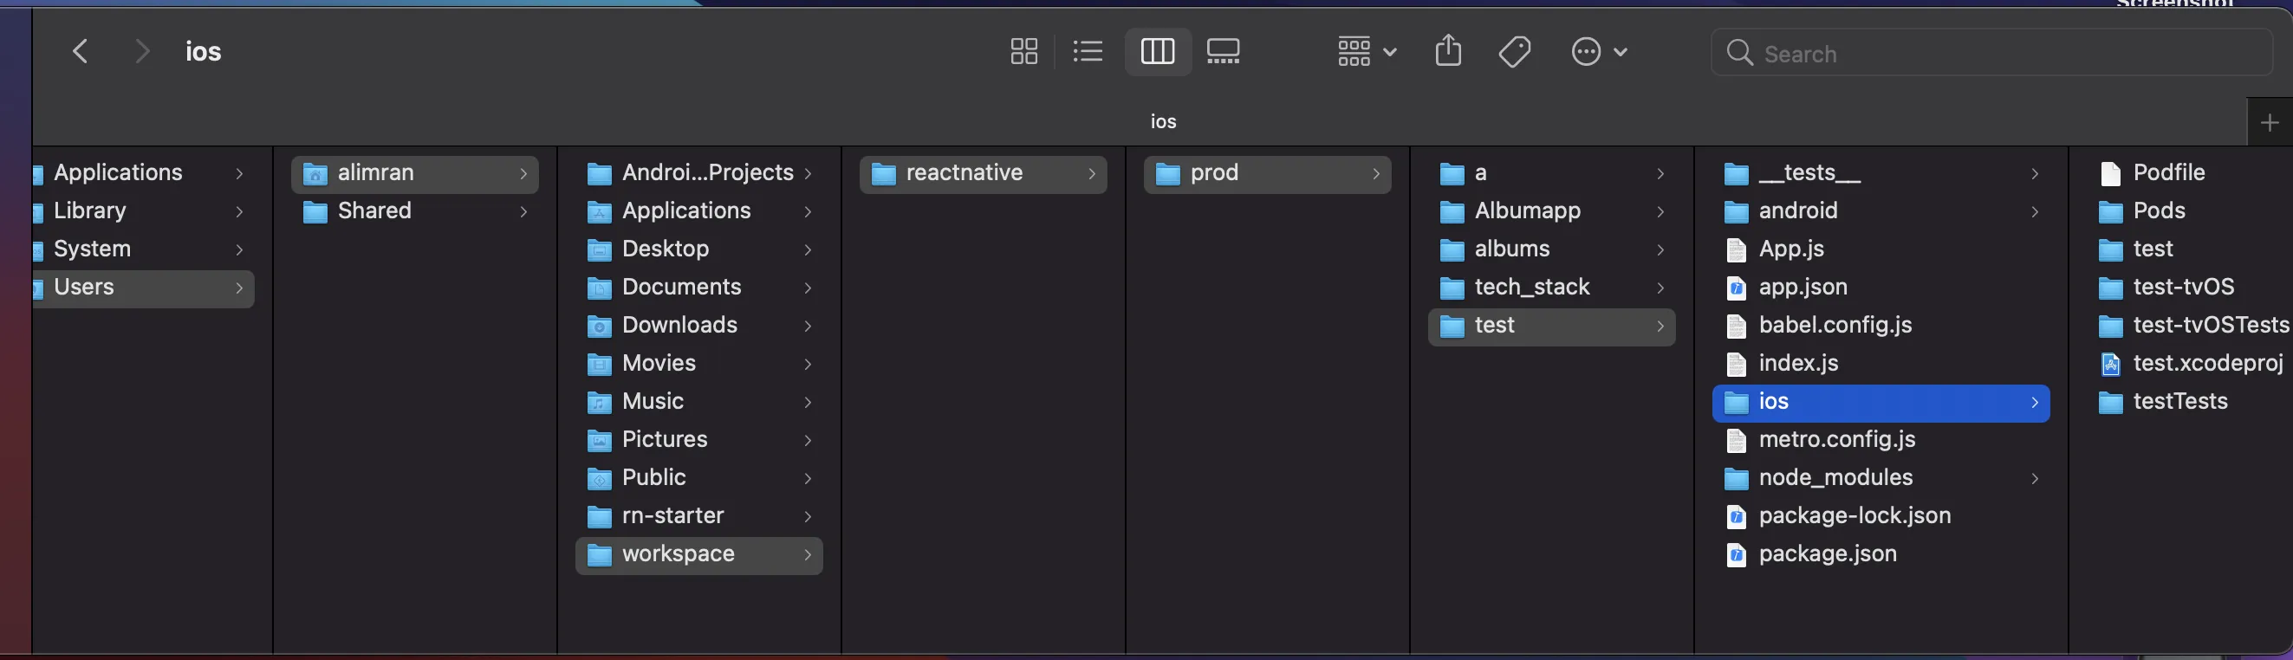Select the package.json file

click(1827, 554)
